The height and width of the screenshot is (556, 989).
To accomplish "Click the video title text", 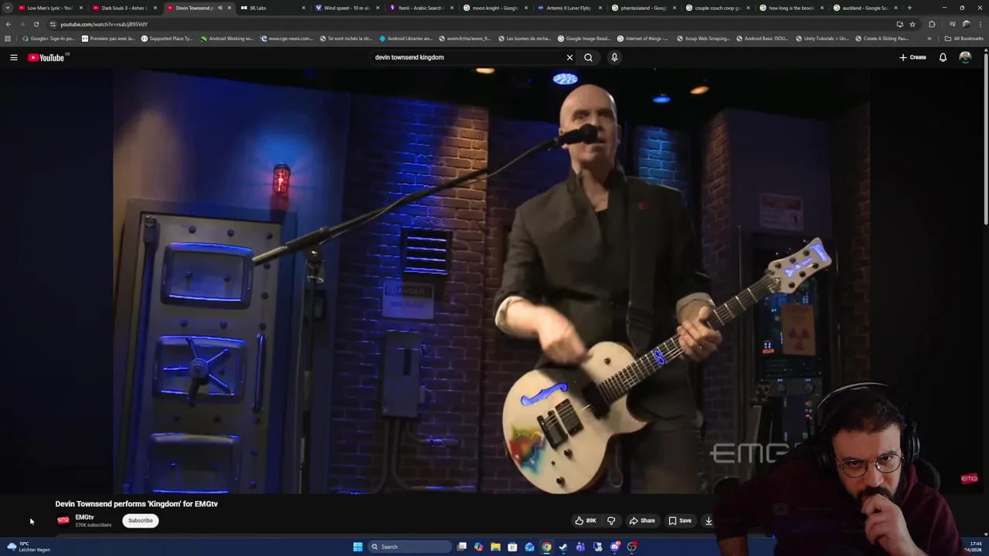I will coord(136,503).
